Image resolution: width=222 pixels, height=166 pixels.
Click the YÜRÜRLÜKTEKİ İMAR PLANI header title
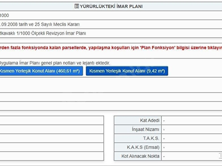[x=111, y=6]
